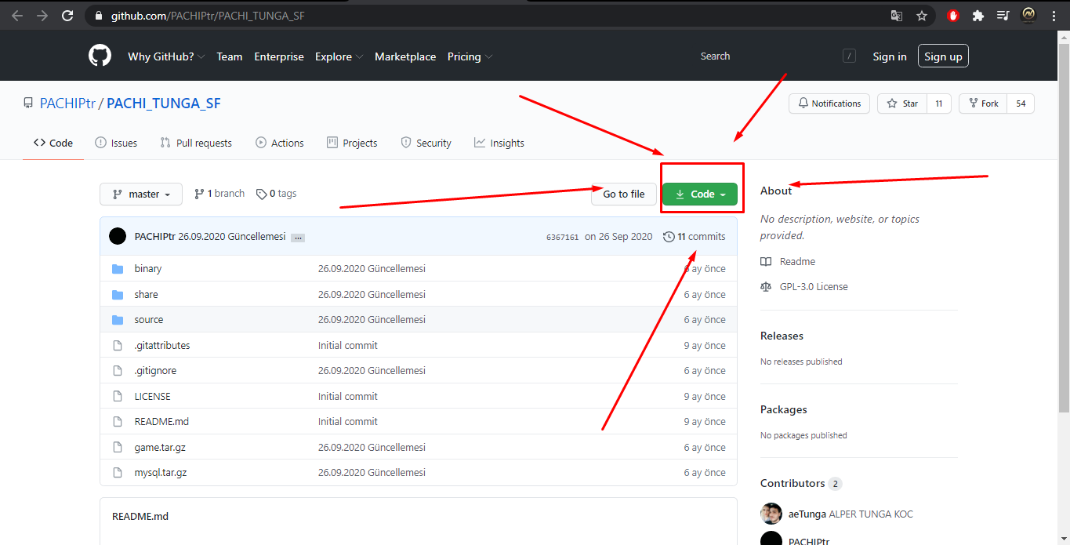Go back with browser back arrow
The height and width of the screenshot is (545, 1070).
17,15
